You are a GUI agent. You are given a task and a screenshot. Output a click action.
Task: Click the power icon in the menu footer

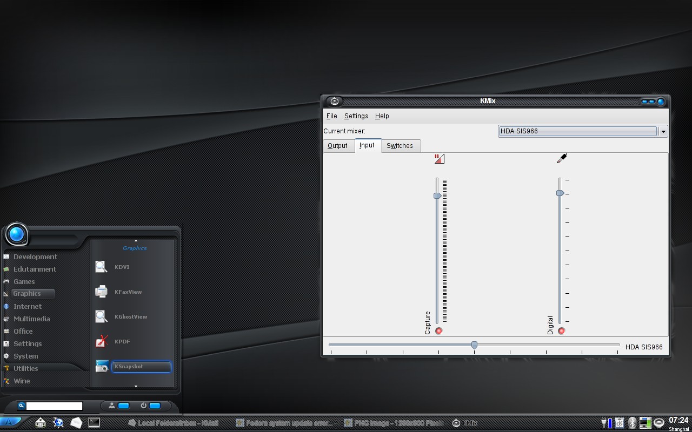pyautogui.click(x=143, y=406)
